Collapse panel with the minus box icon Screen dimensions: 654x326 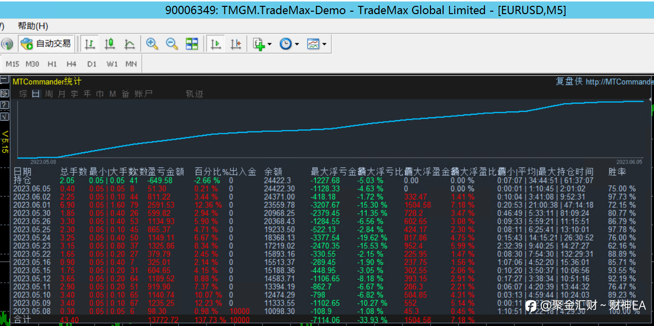coord(4,81)
